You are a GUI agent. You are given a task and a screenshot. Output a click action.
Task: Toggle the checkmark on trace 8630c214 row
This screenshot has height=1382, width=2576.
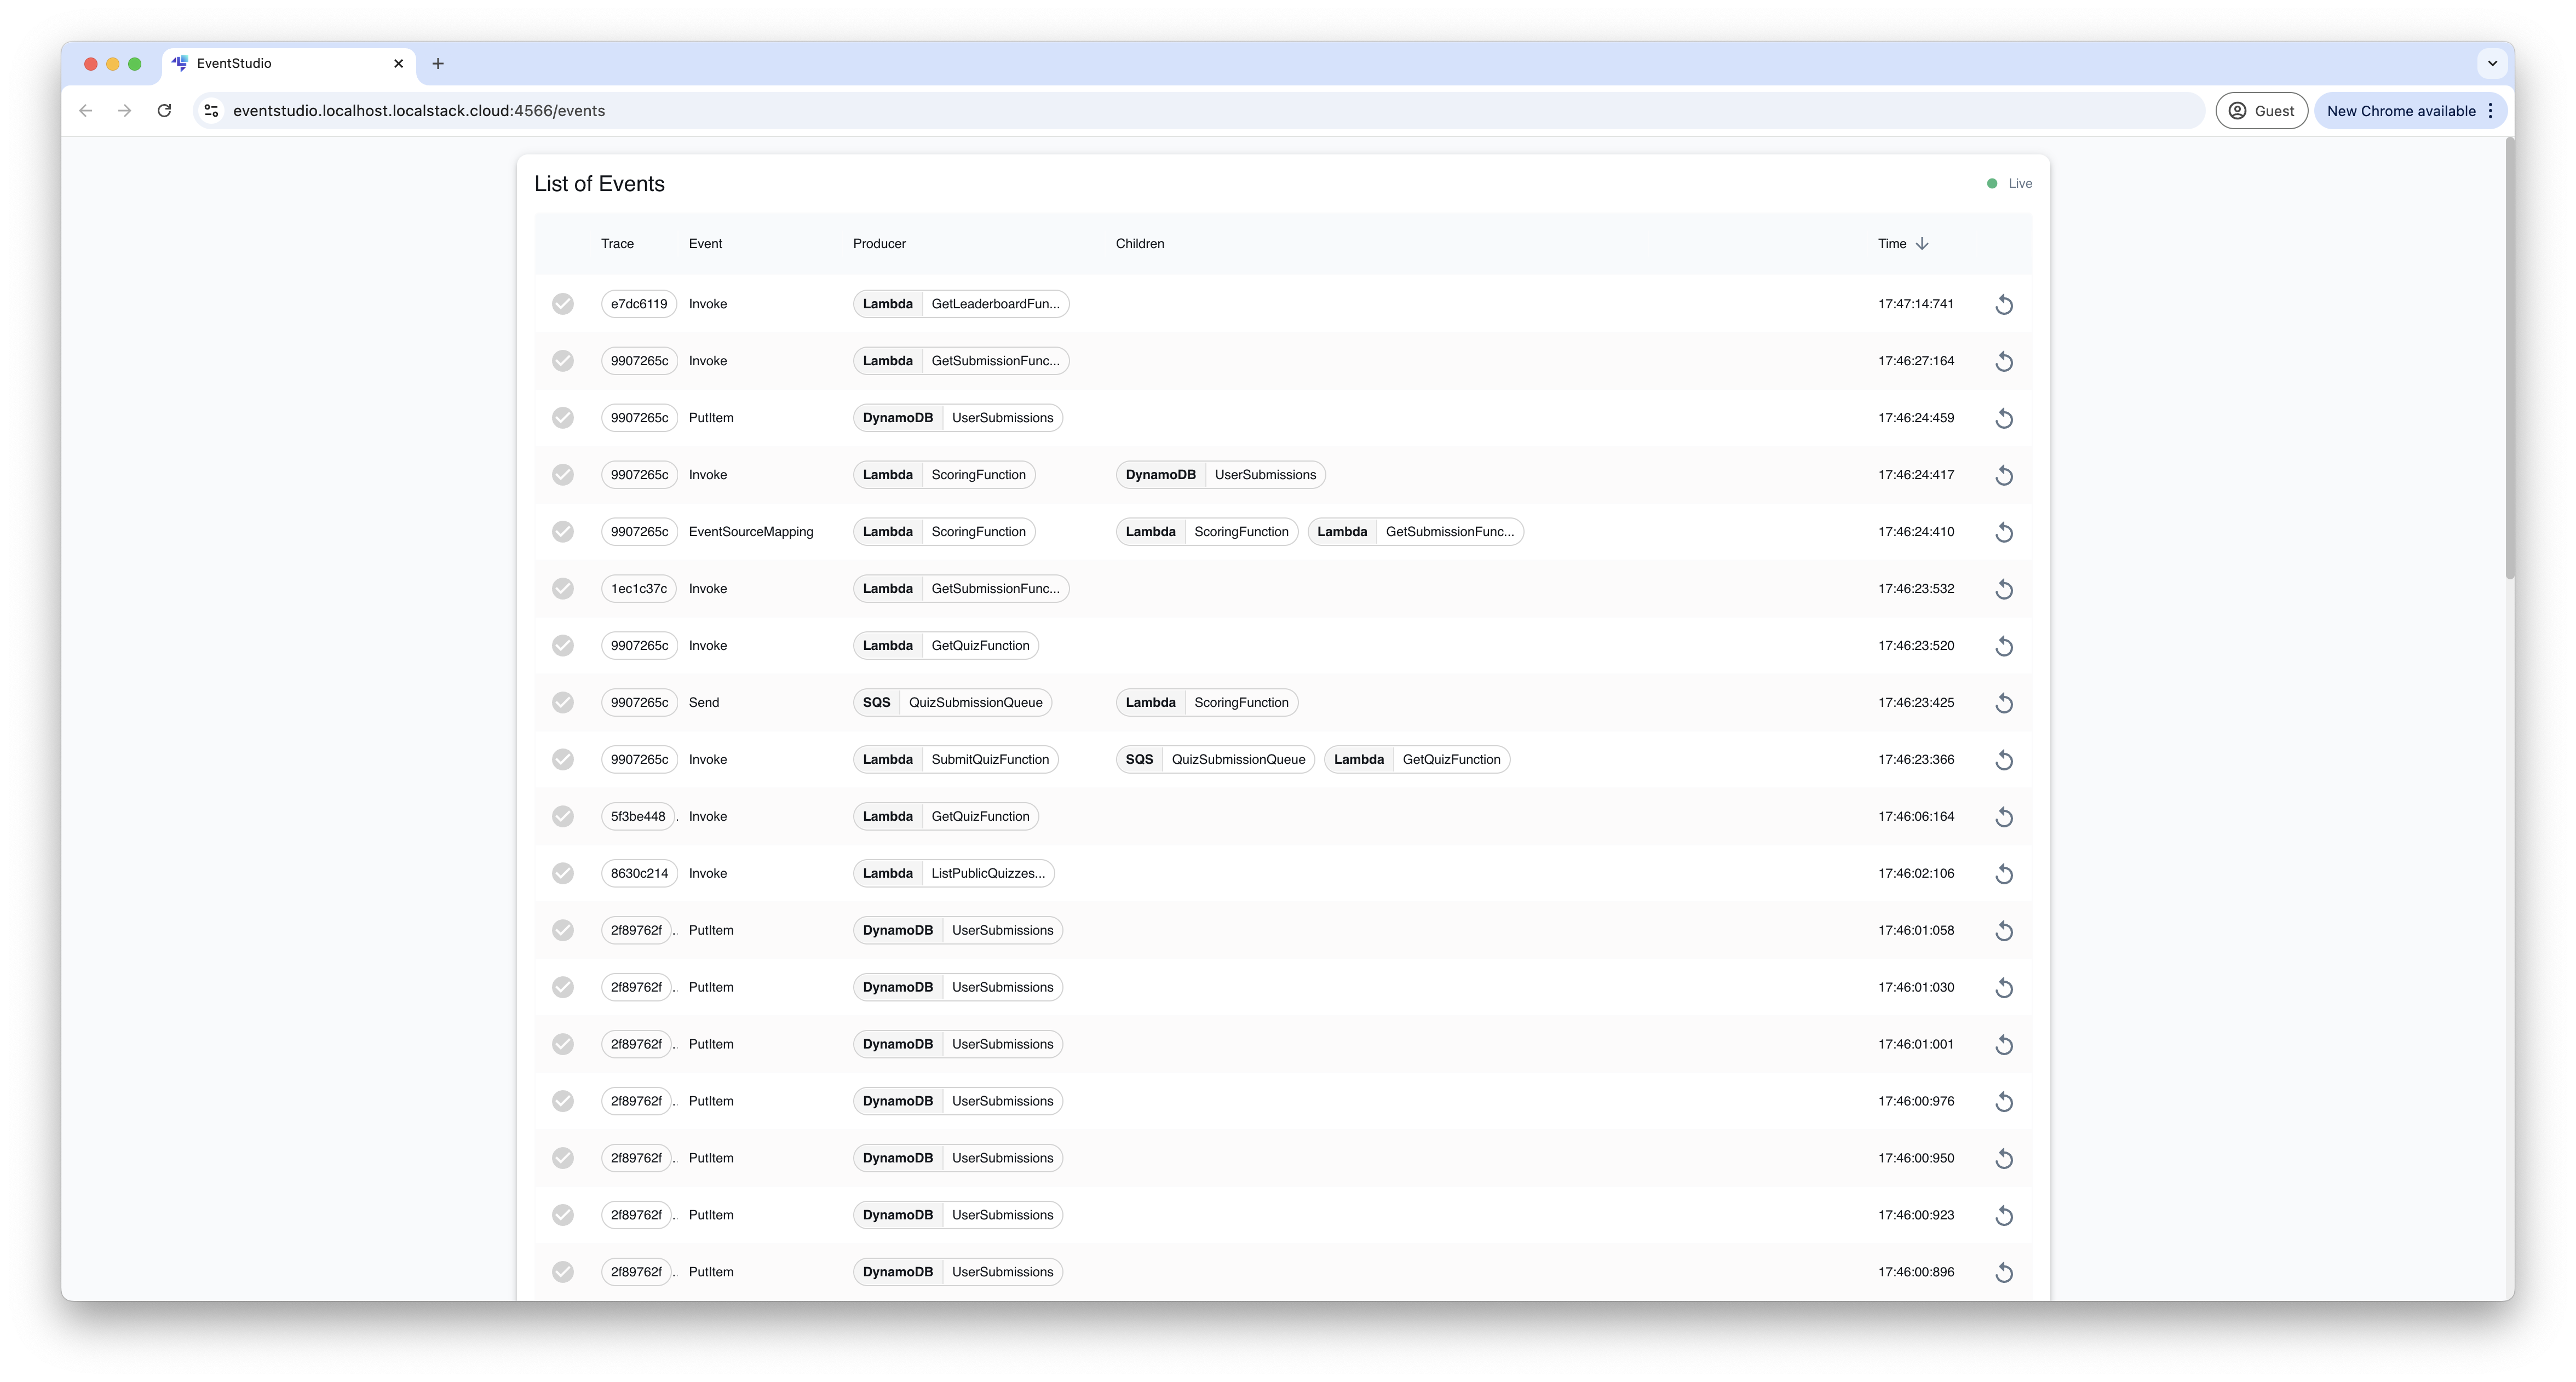[563, 873]
